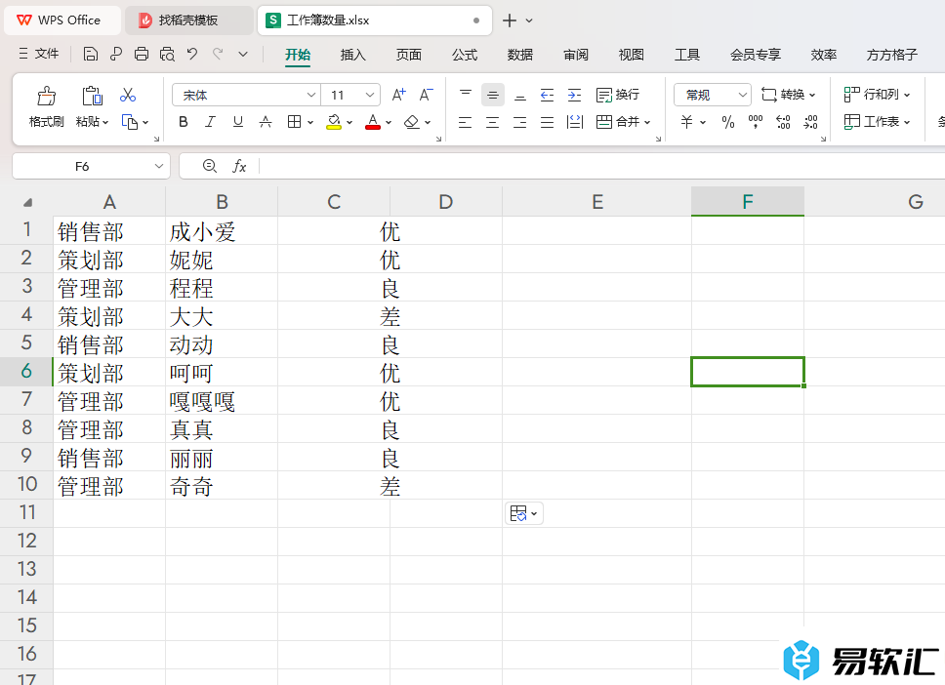The height and width of the screenshot is (685, 945).
Task: Click the Clear eraser icon
Action: 412,122
